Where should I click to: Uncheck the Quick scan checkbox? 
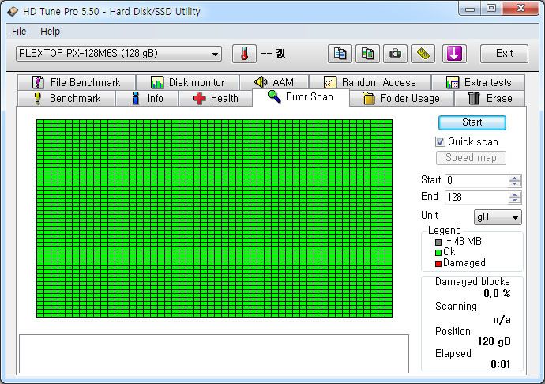tap(440, 142)
